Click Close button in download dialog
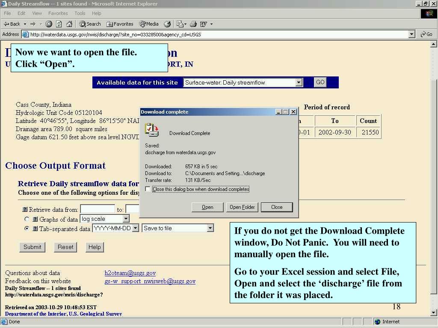This screenshot has width=438, height=328. pyautogui.click(x=277, y=207)
